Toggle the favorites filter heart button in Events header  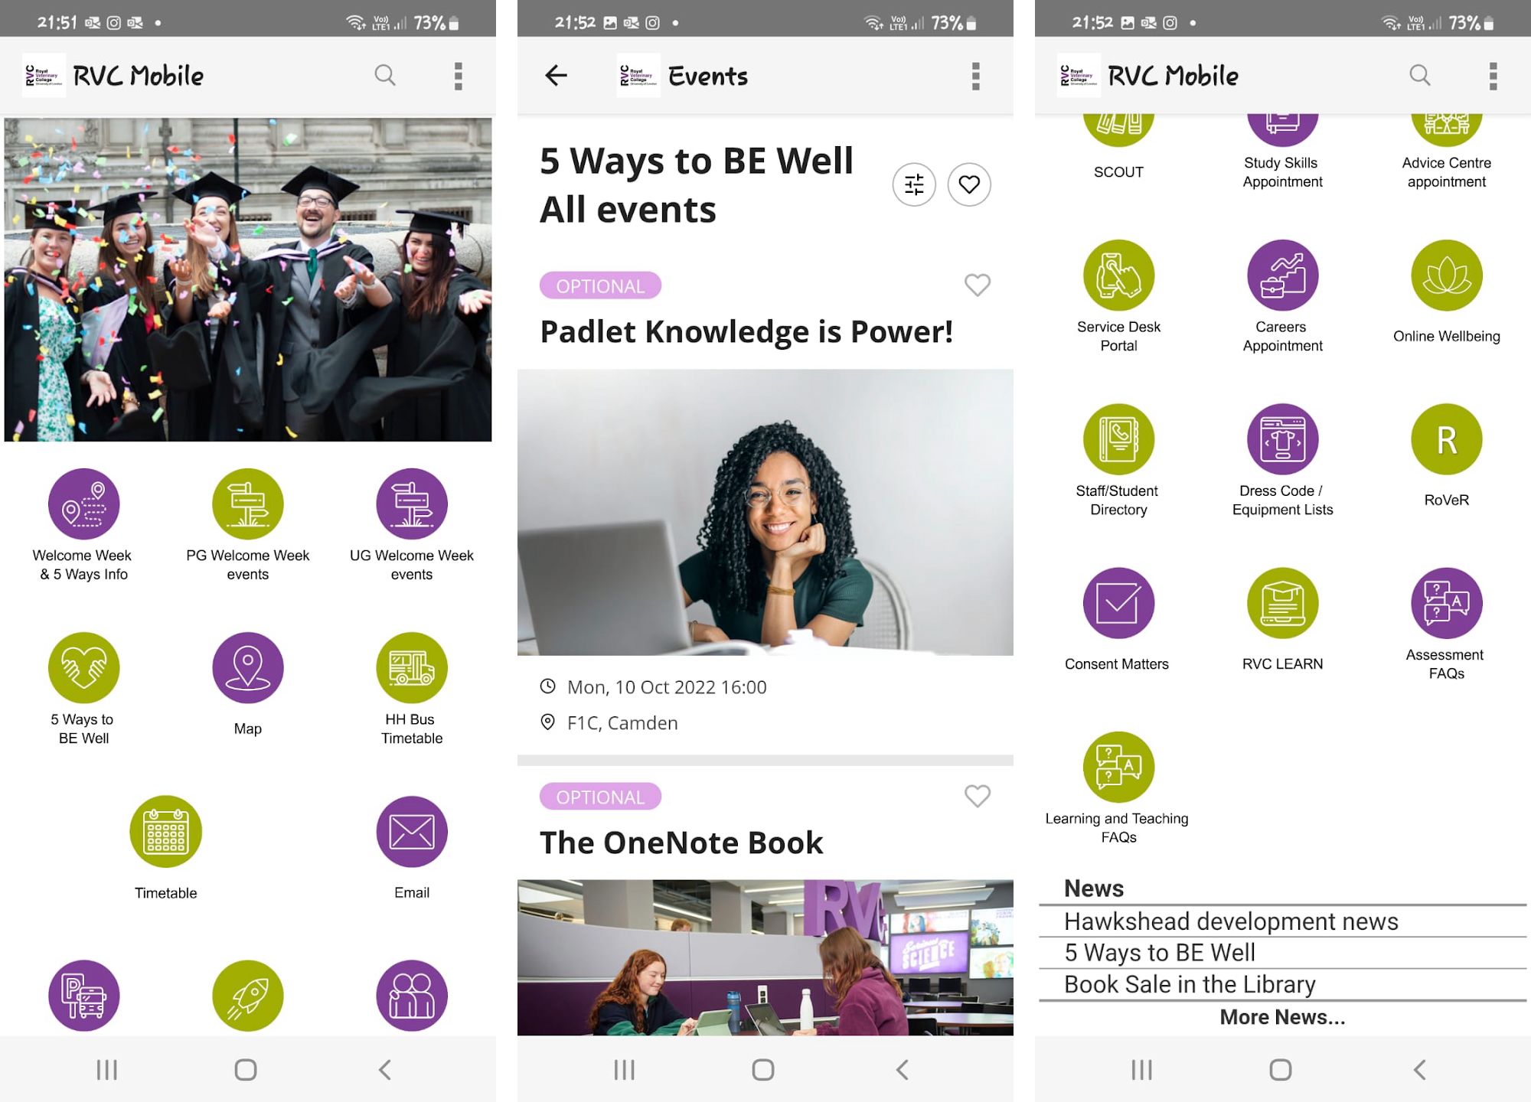(969, 184)
